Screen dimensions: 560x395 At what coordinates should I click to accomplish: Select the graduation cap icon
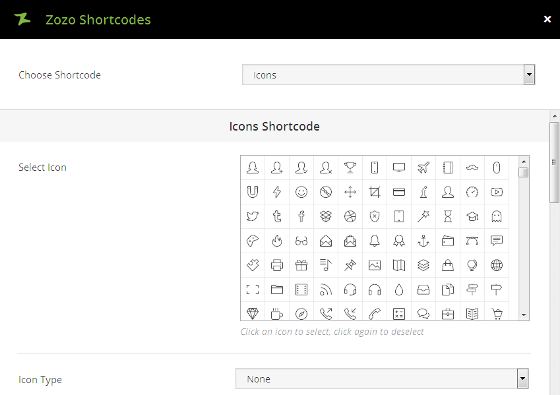tap(472, 216)
